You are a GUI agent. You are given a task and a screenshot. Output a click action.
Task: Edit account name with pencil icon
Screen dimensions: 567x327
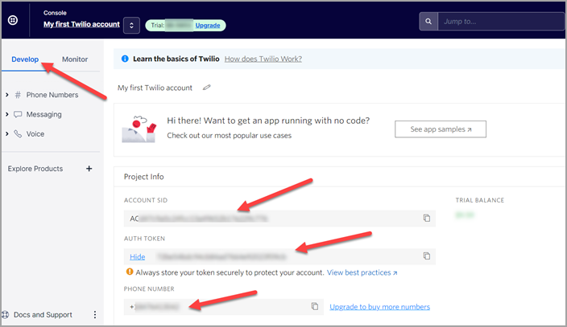coord(206,88)
